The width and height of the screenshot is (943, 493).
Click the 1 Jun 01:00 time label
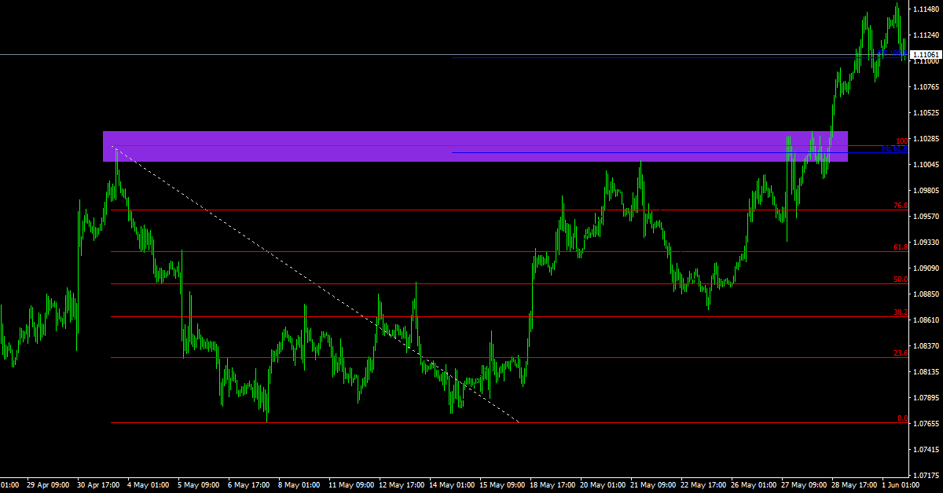point(900,485)
